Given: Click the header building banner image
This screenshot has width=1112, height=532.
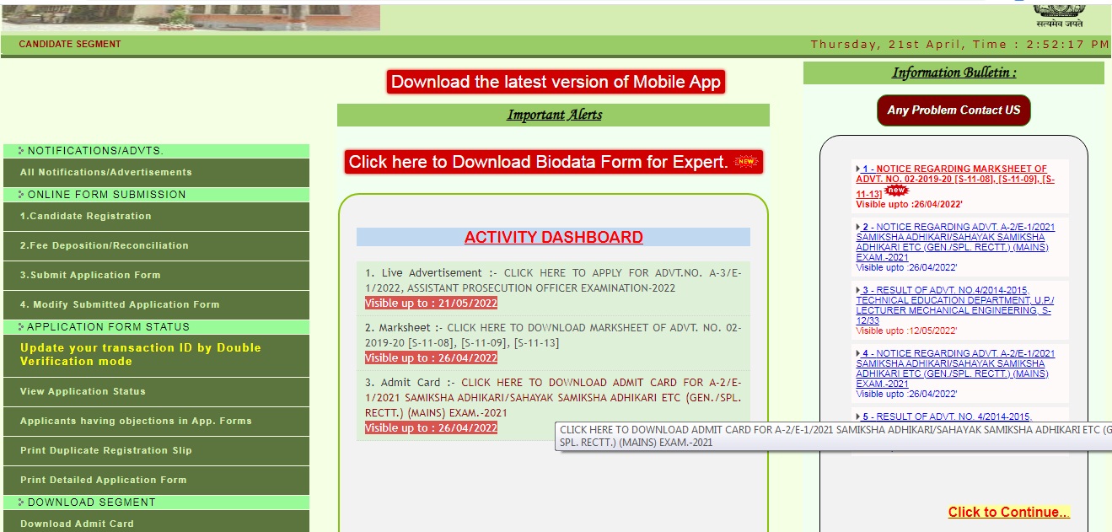Looking at the screenshot, I should click(x=190, y=16).
